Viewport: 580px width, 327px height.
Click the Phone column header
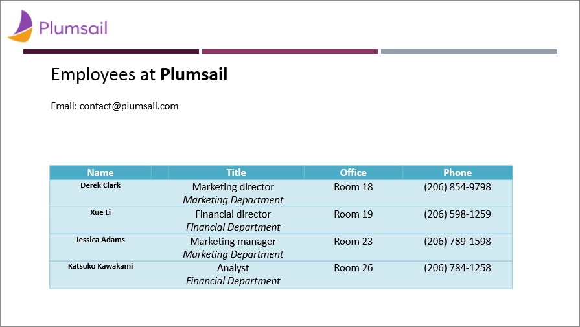458,172
